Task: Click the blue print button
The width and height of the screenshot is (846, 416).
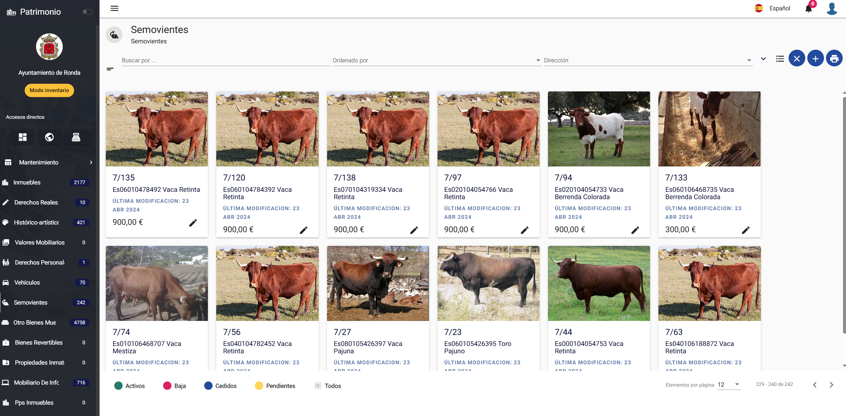Action: (x=834, y=59)
